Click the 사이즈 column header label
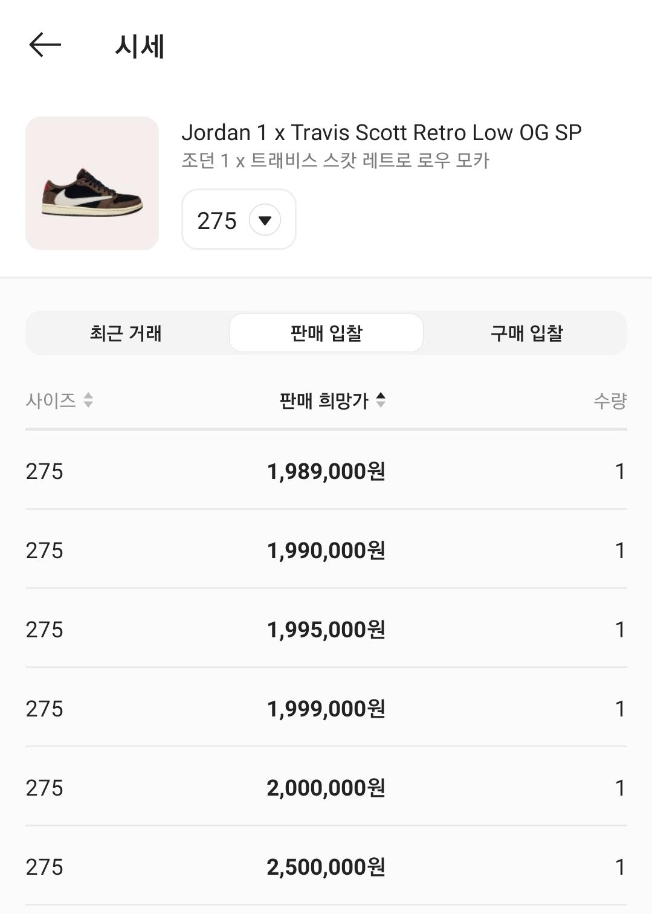The image size is (652, 914). point(51,401)
